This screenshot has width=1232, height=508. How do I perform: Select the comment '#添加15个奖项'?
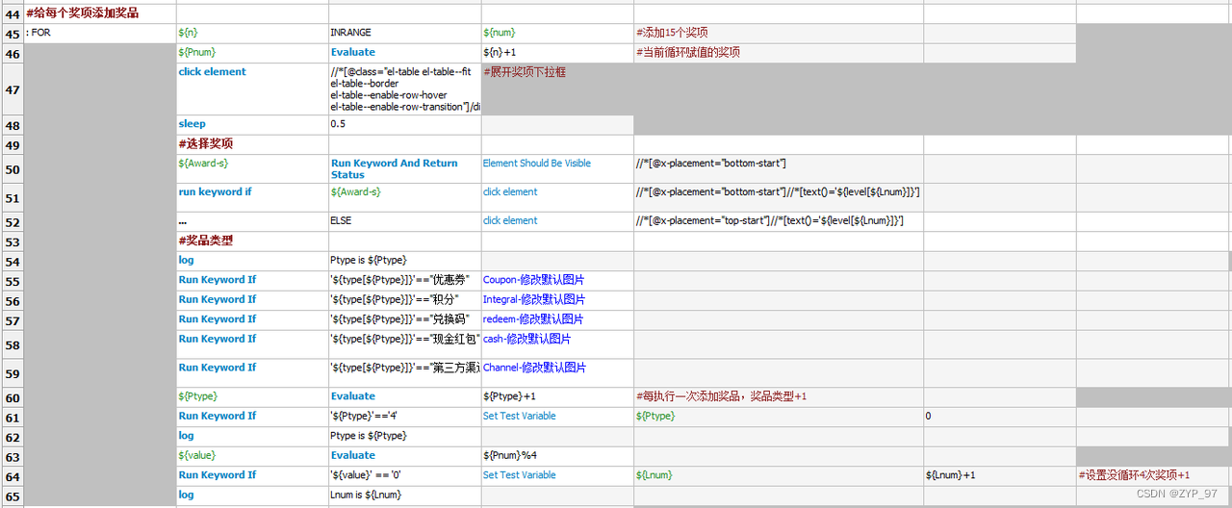(x=778, y=34)
